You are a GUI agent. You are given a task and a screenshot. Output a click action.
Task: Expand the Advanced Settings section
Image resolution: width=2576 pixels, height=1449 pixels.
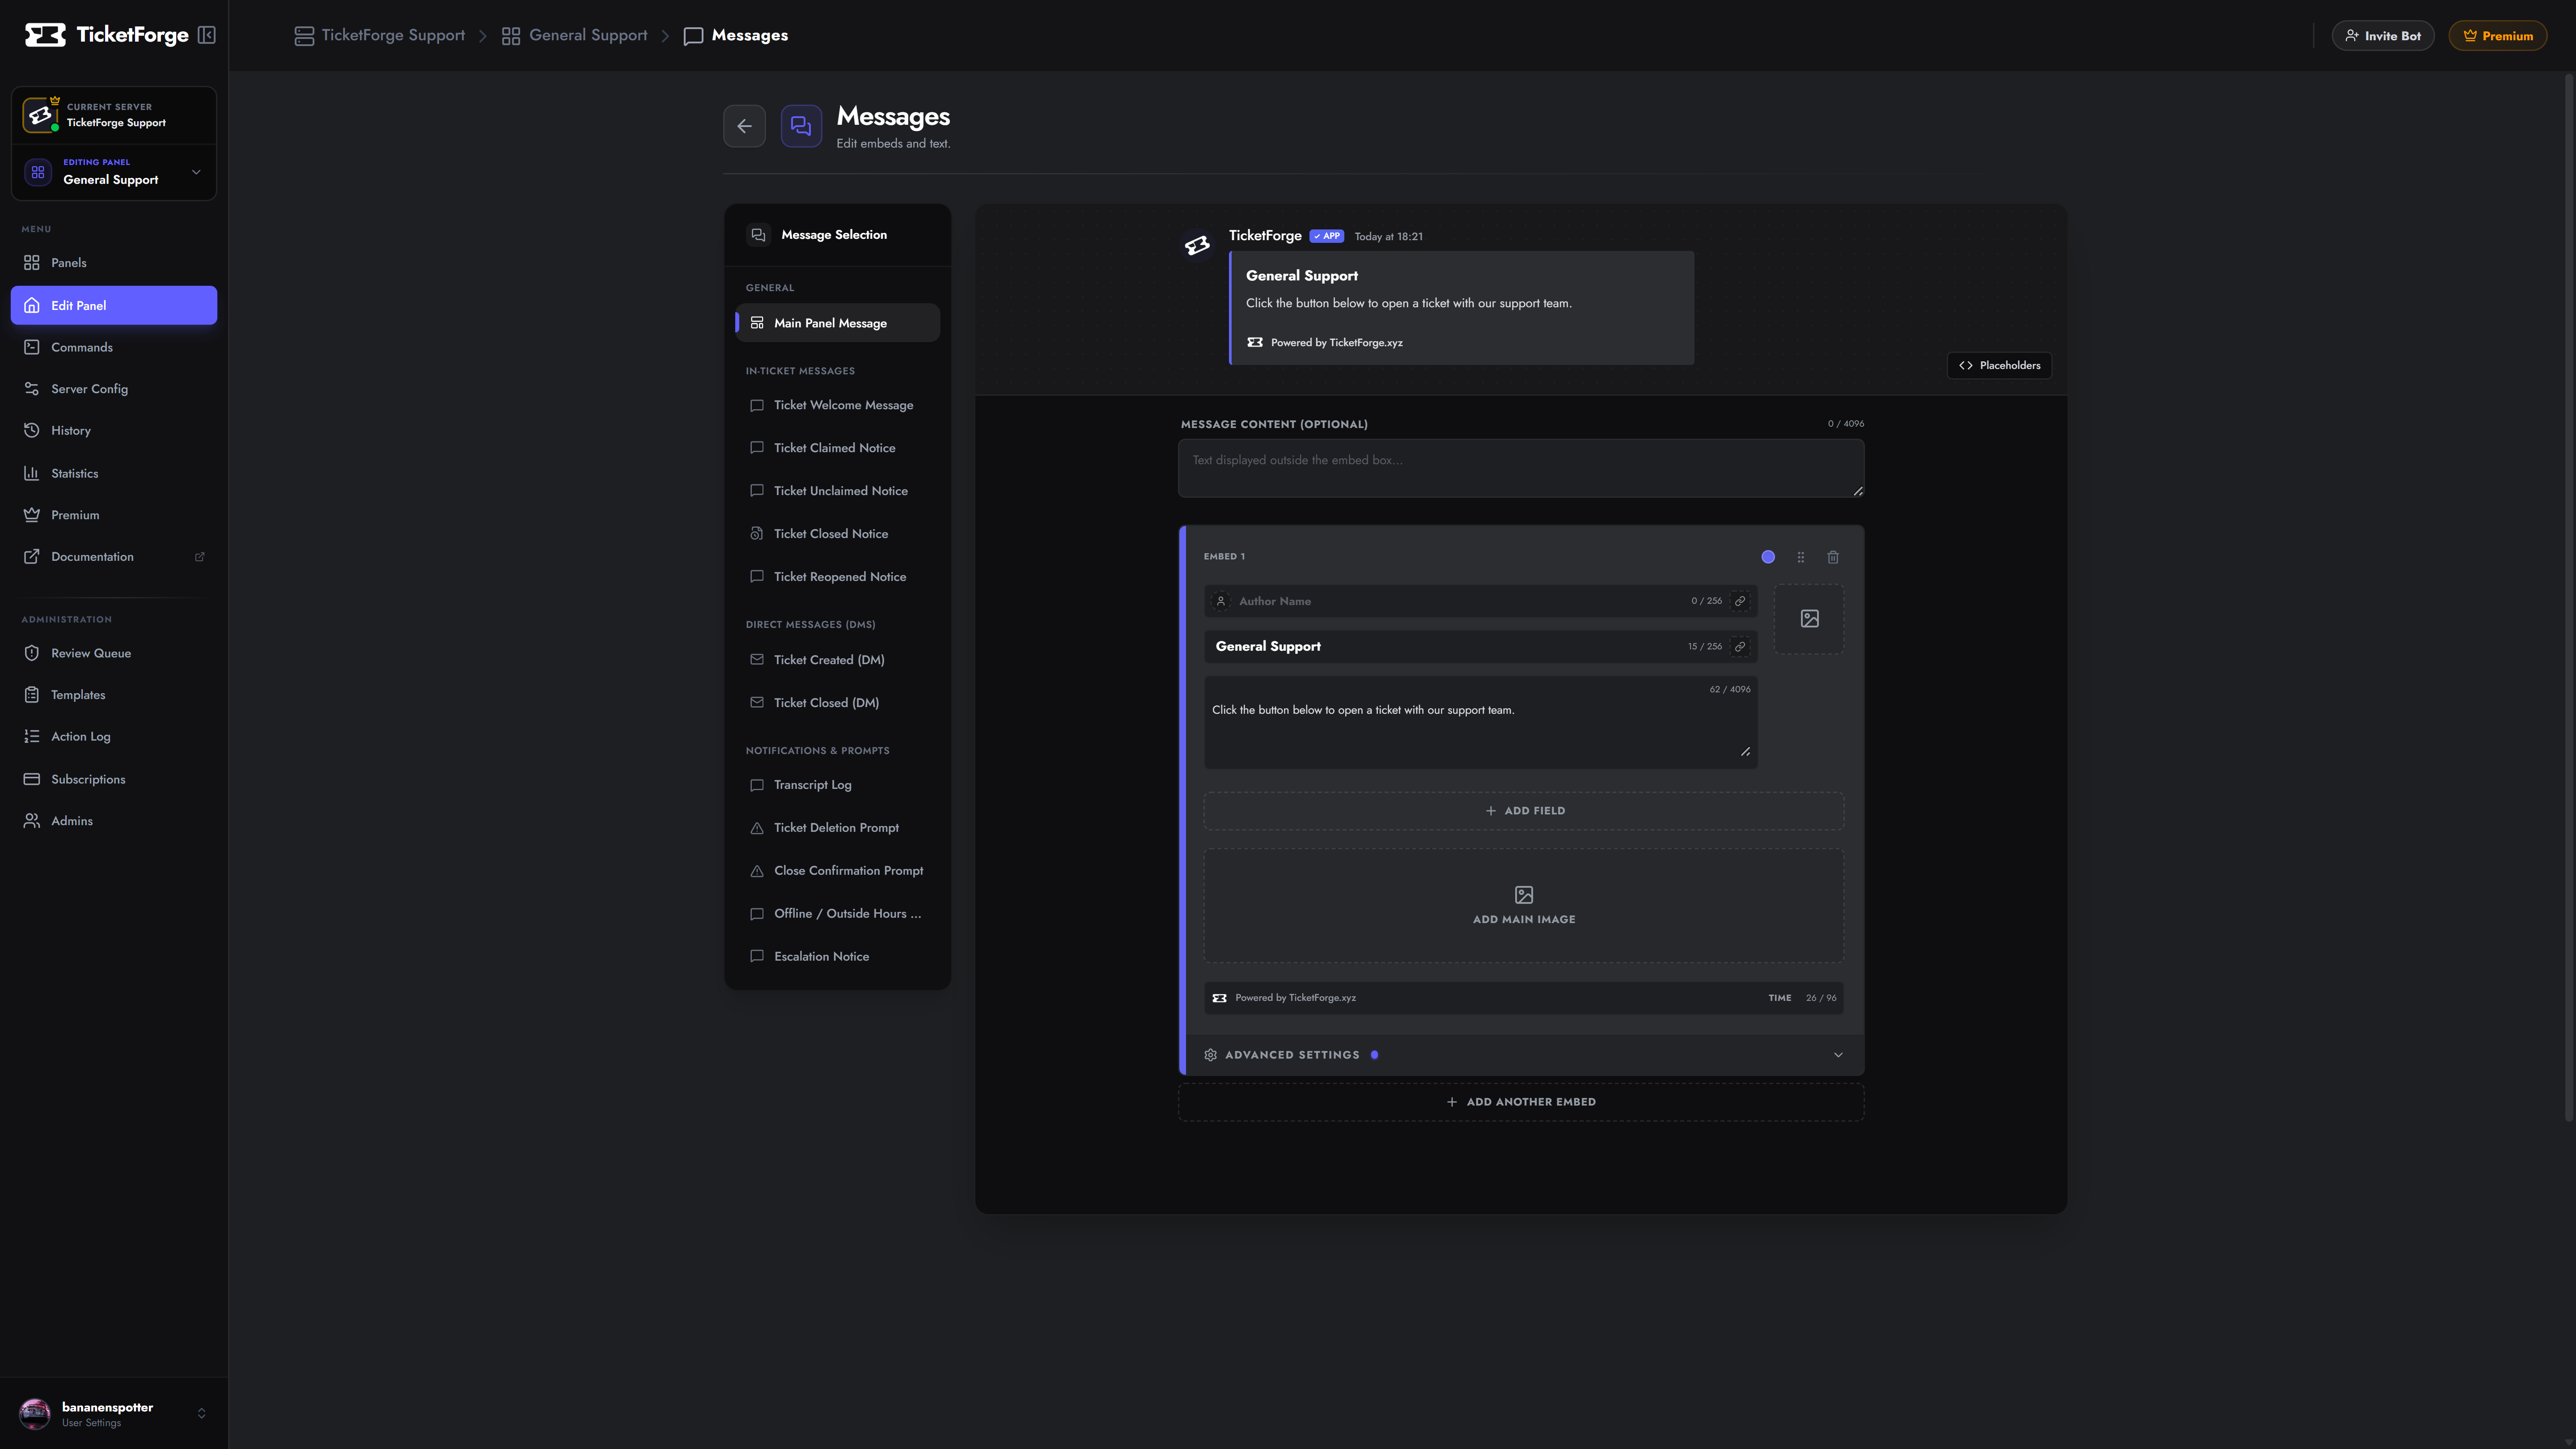pos(1524,1055)
